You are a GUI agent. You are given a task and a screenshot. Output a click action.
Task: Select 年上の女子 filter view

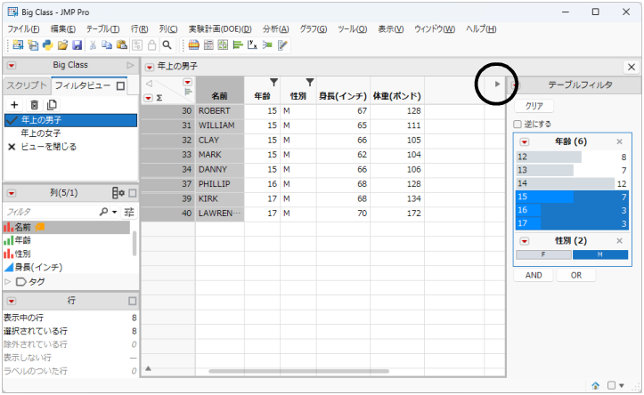41,133
